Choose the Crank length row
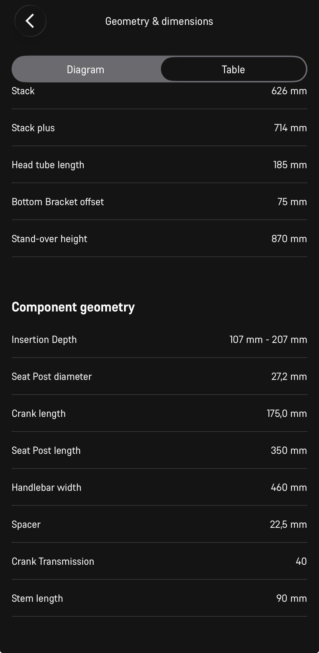The image size is (319, 653). 159,413
